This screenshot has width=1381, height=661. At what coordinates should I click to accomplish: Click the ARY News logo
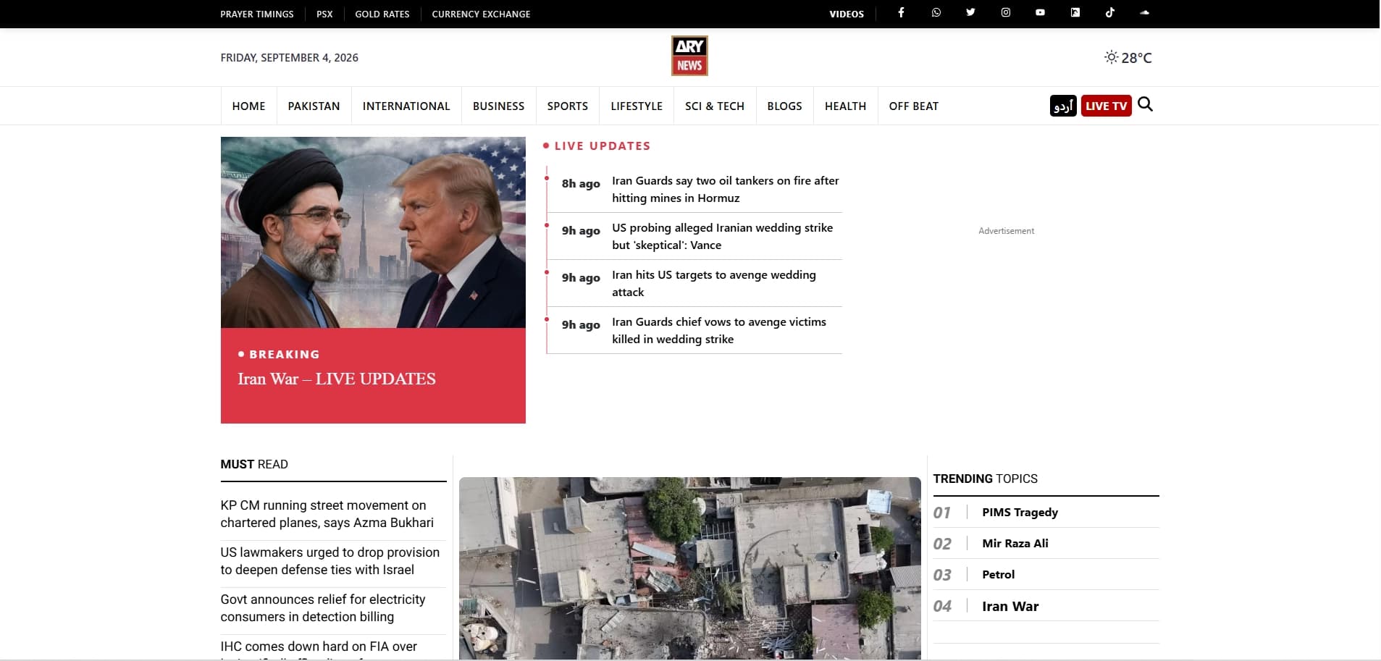pos(689,56)
